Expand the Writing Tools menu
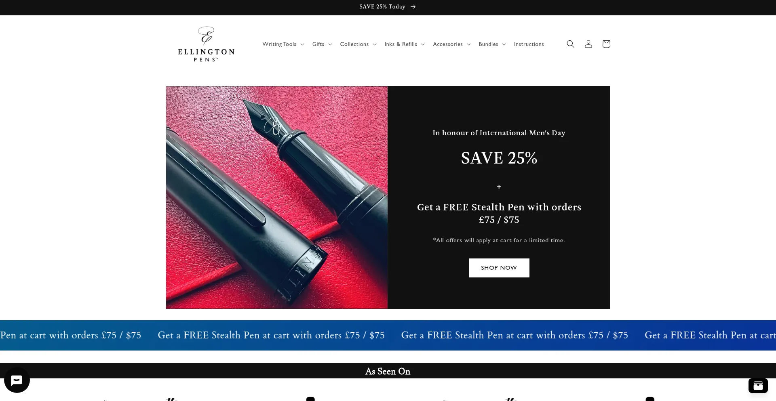Screen dimensions: 776x401 (283, 44)
